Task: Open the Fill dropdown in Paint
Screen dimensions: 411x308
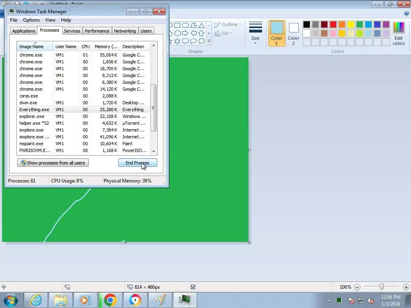Action: [223, 33]
